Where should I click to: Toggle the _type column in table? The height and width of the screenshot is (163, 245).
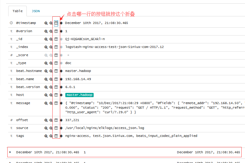point(56,63)
